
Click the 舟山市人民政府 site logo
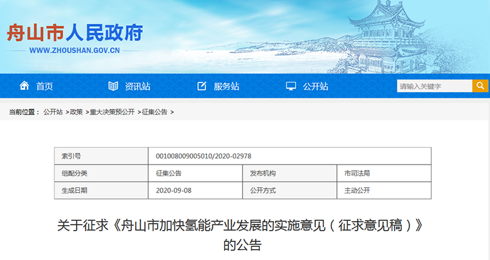pyautogui.click(x=75, y=32)
